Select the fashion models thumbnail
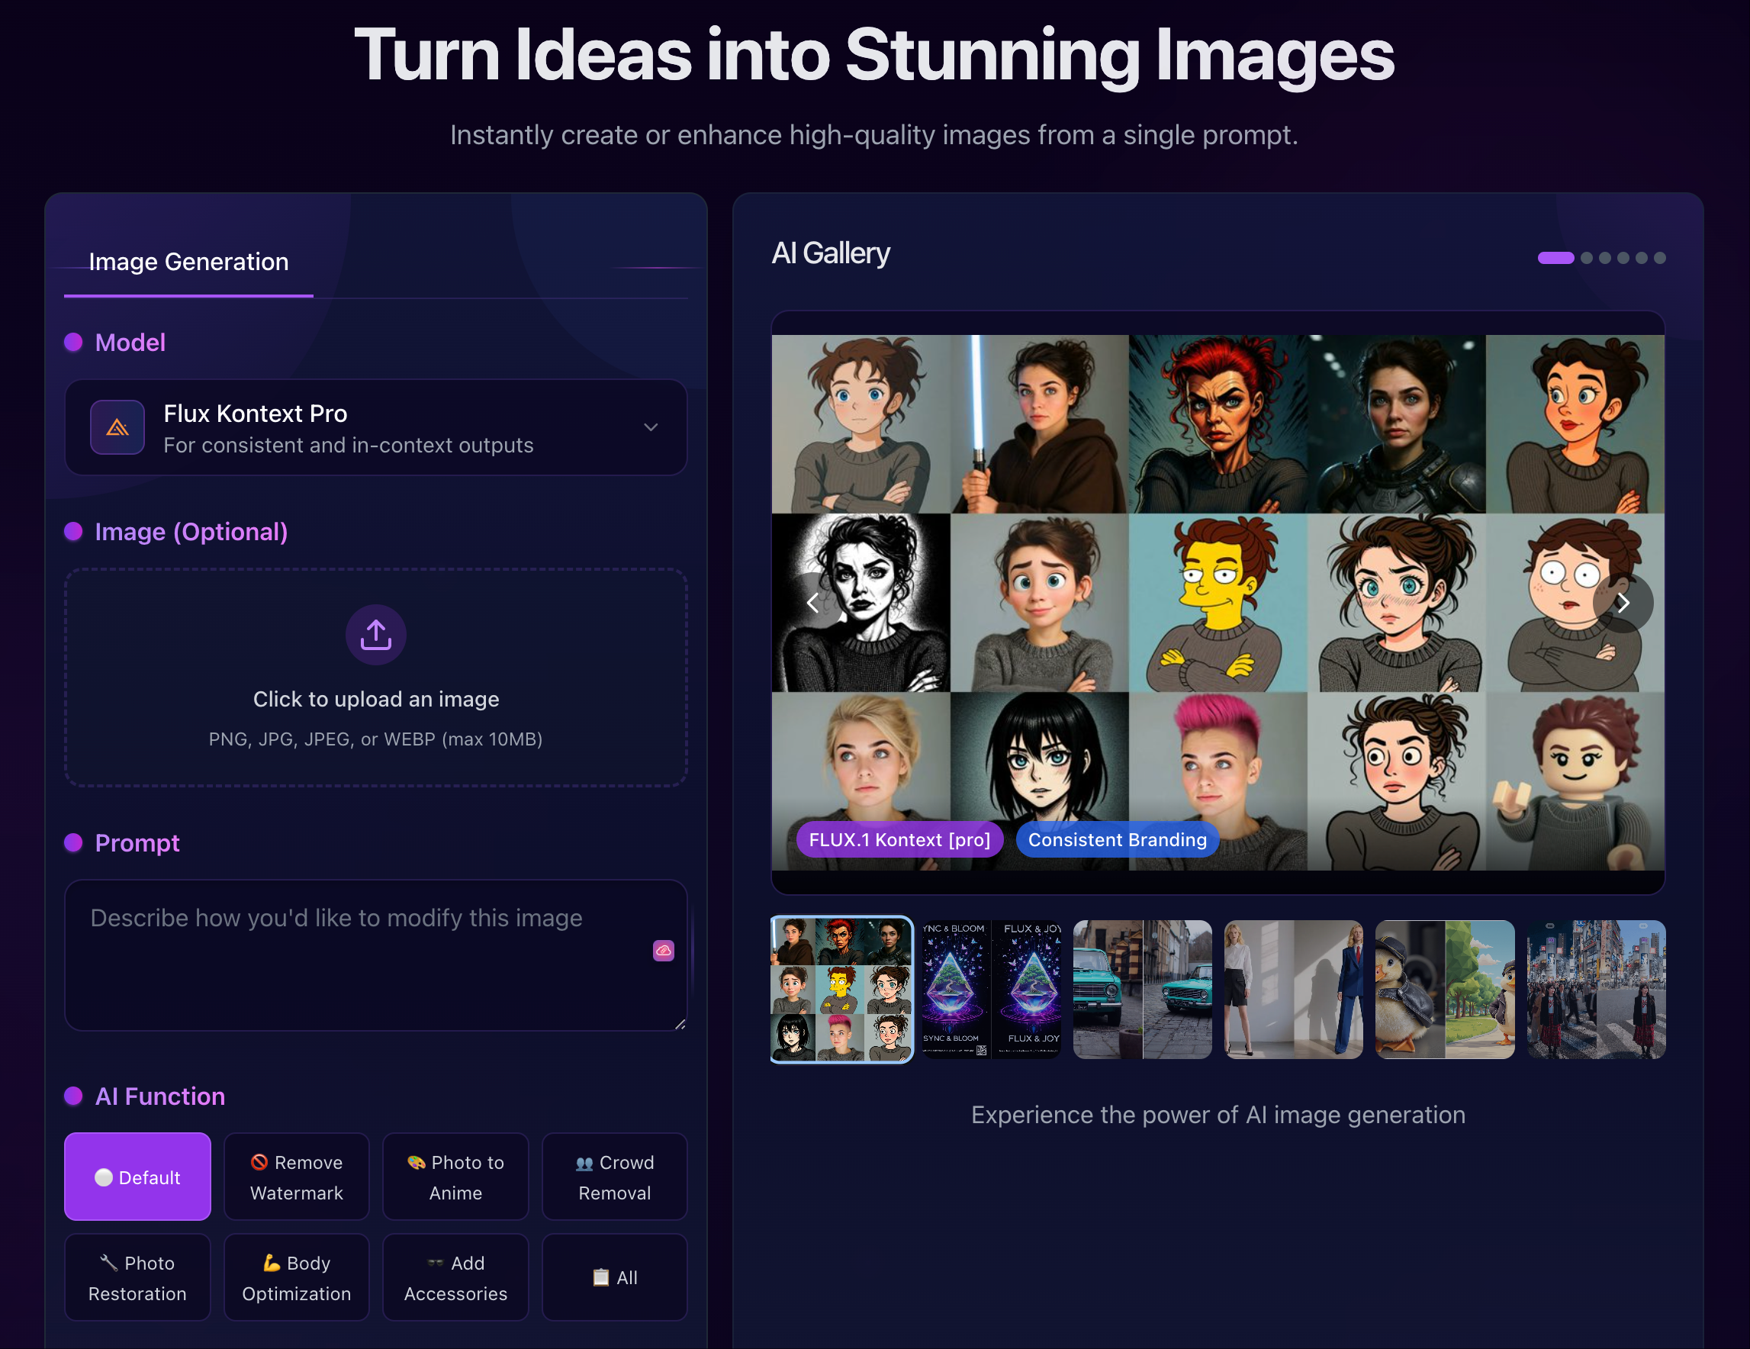This screenshot has height=1349, width=1750. (x=1294, y=989)
